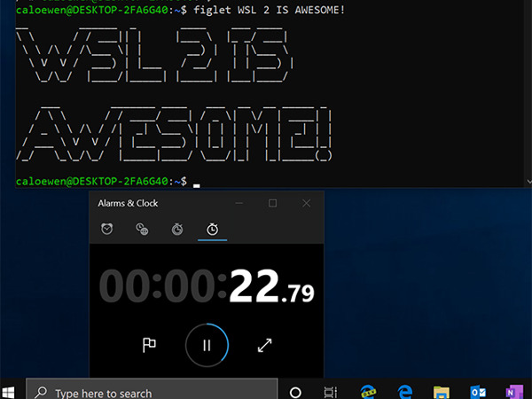The height and width of the screenshot is (399, 532).
Task: Record a lap with the flag icon
Action: [150, 346]
